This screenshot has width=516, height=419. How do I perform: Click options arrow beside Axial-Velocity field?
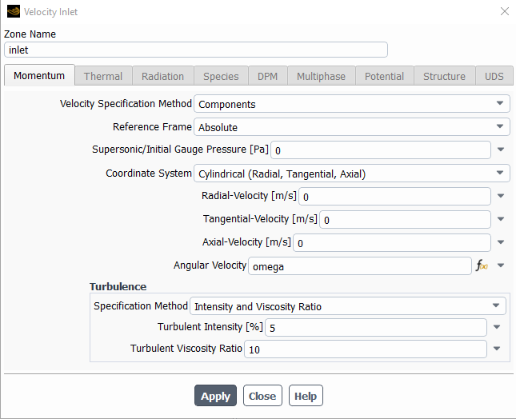[501, 242]
